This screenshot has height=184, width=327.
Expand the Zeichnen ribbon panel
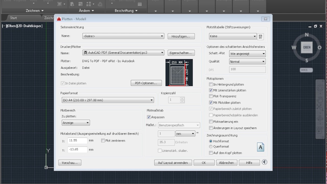click(35, 10)
